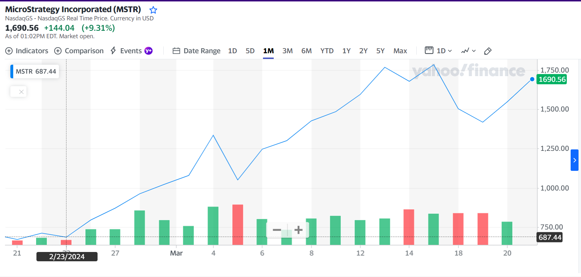Add MSTR to watchlist with star icon
Screen dimensions: 581x277
point(153,10)
